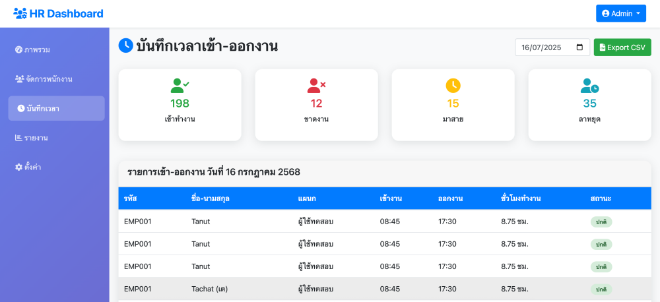
Task: Click the 16/07/2025 date input field
Action: click(x=552, y=47)
